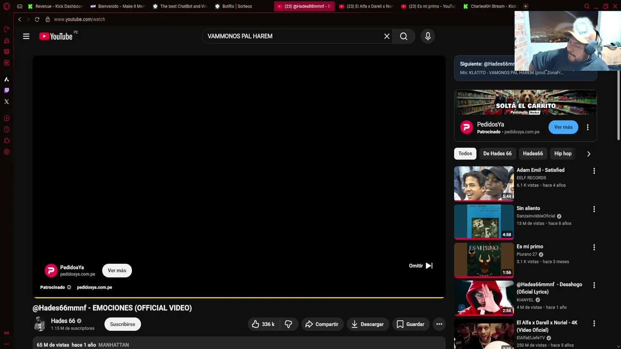621x349 pixels.
Task: Open the Hades 66 channel name link
Action: pos(63,321)
